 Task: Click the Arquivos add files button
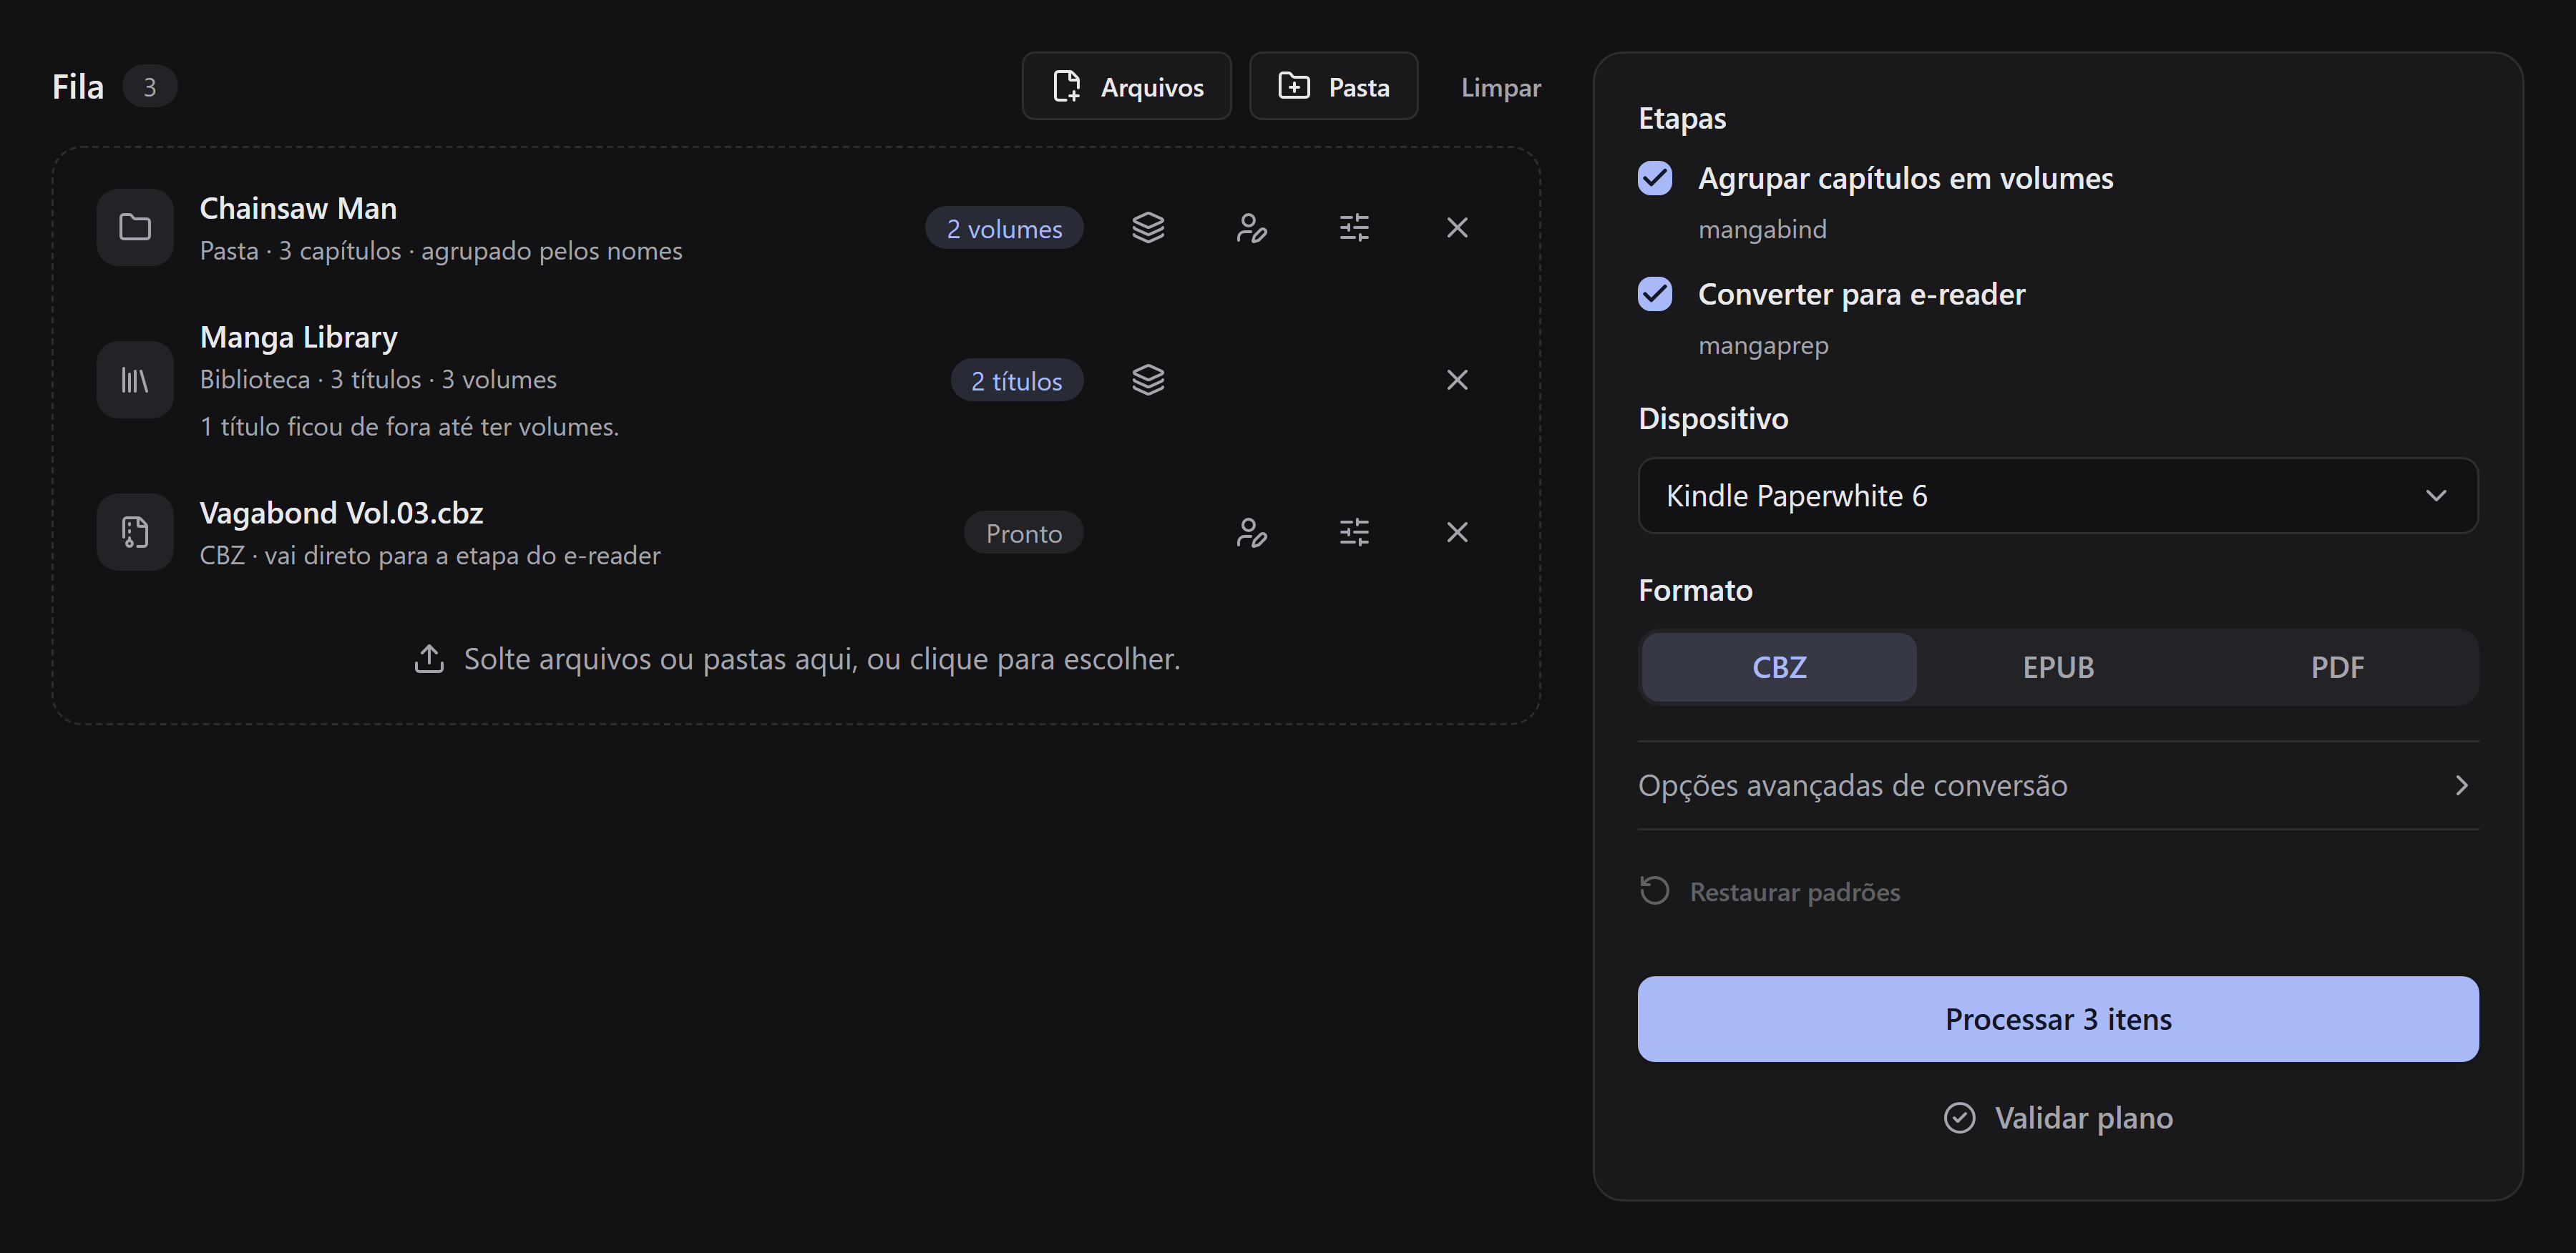point(1126,87)
